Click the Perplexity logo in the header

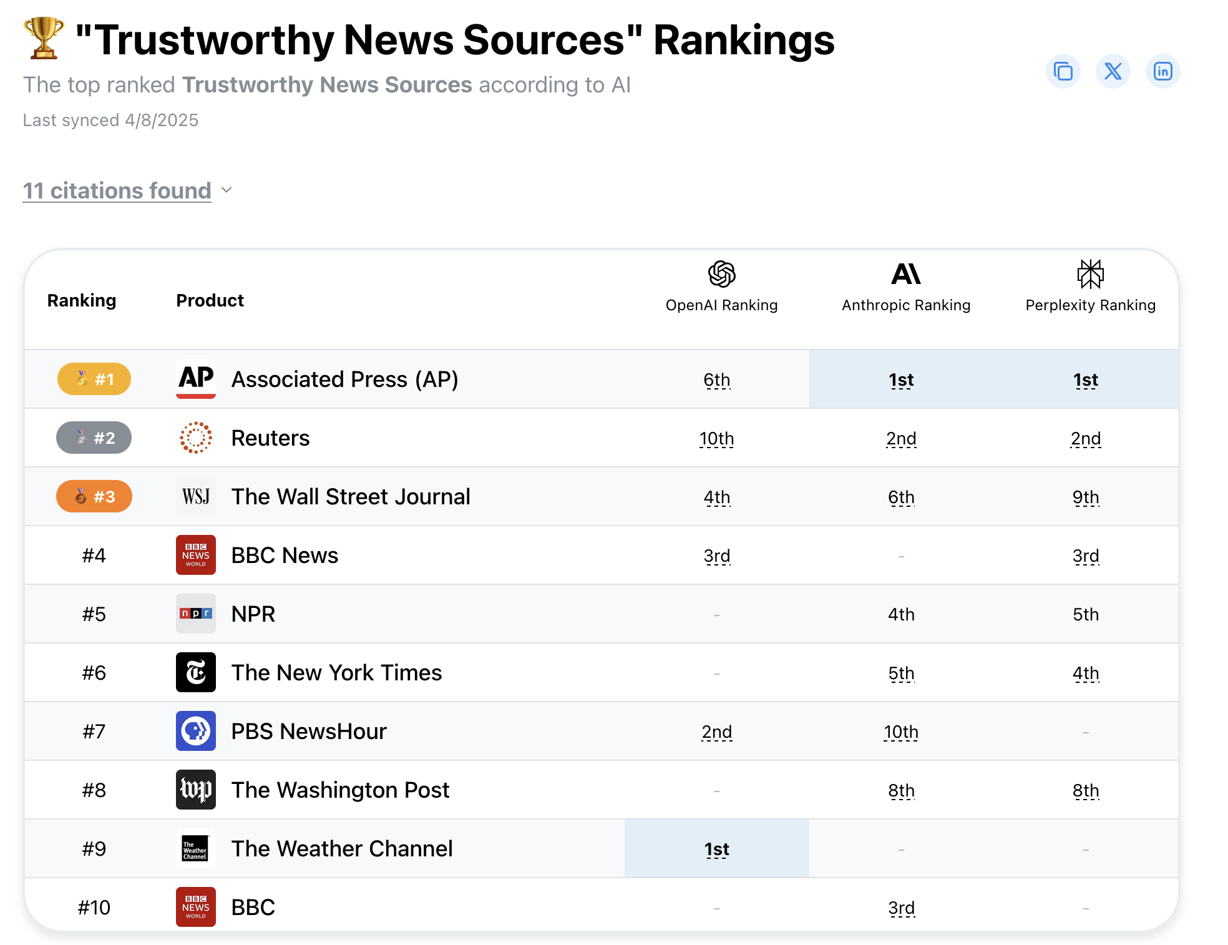1090,274
